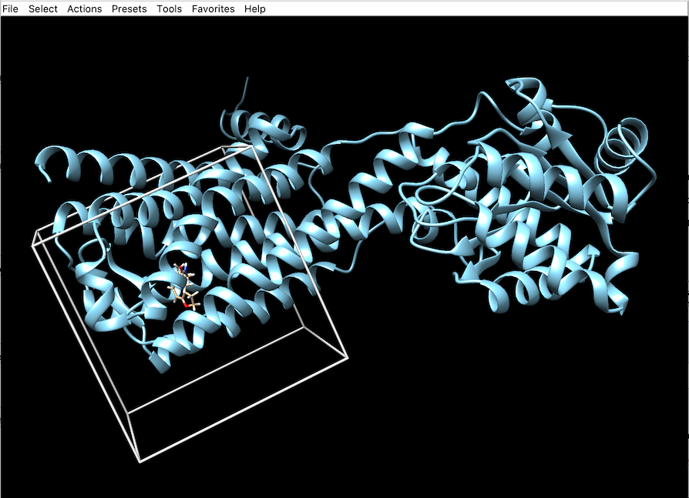Click the topmost corner of the white box
This screenshot has width=689, height=498.
click(250, 144)
